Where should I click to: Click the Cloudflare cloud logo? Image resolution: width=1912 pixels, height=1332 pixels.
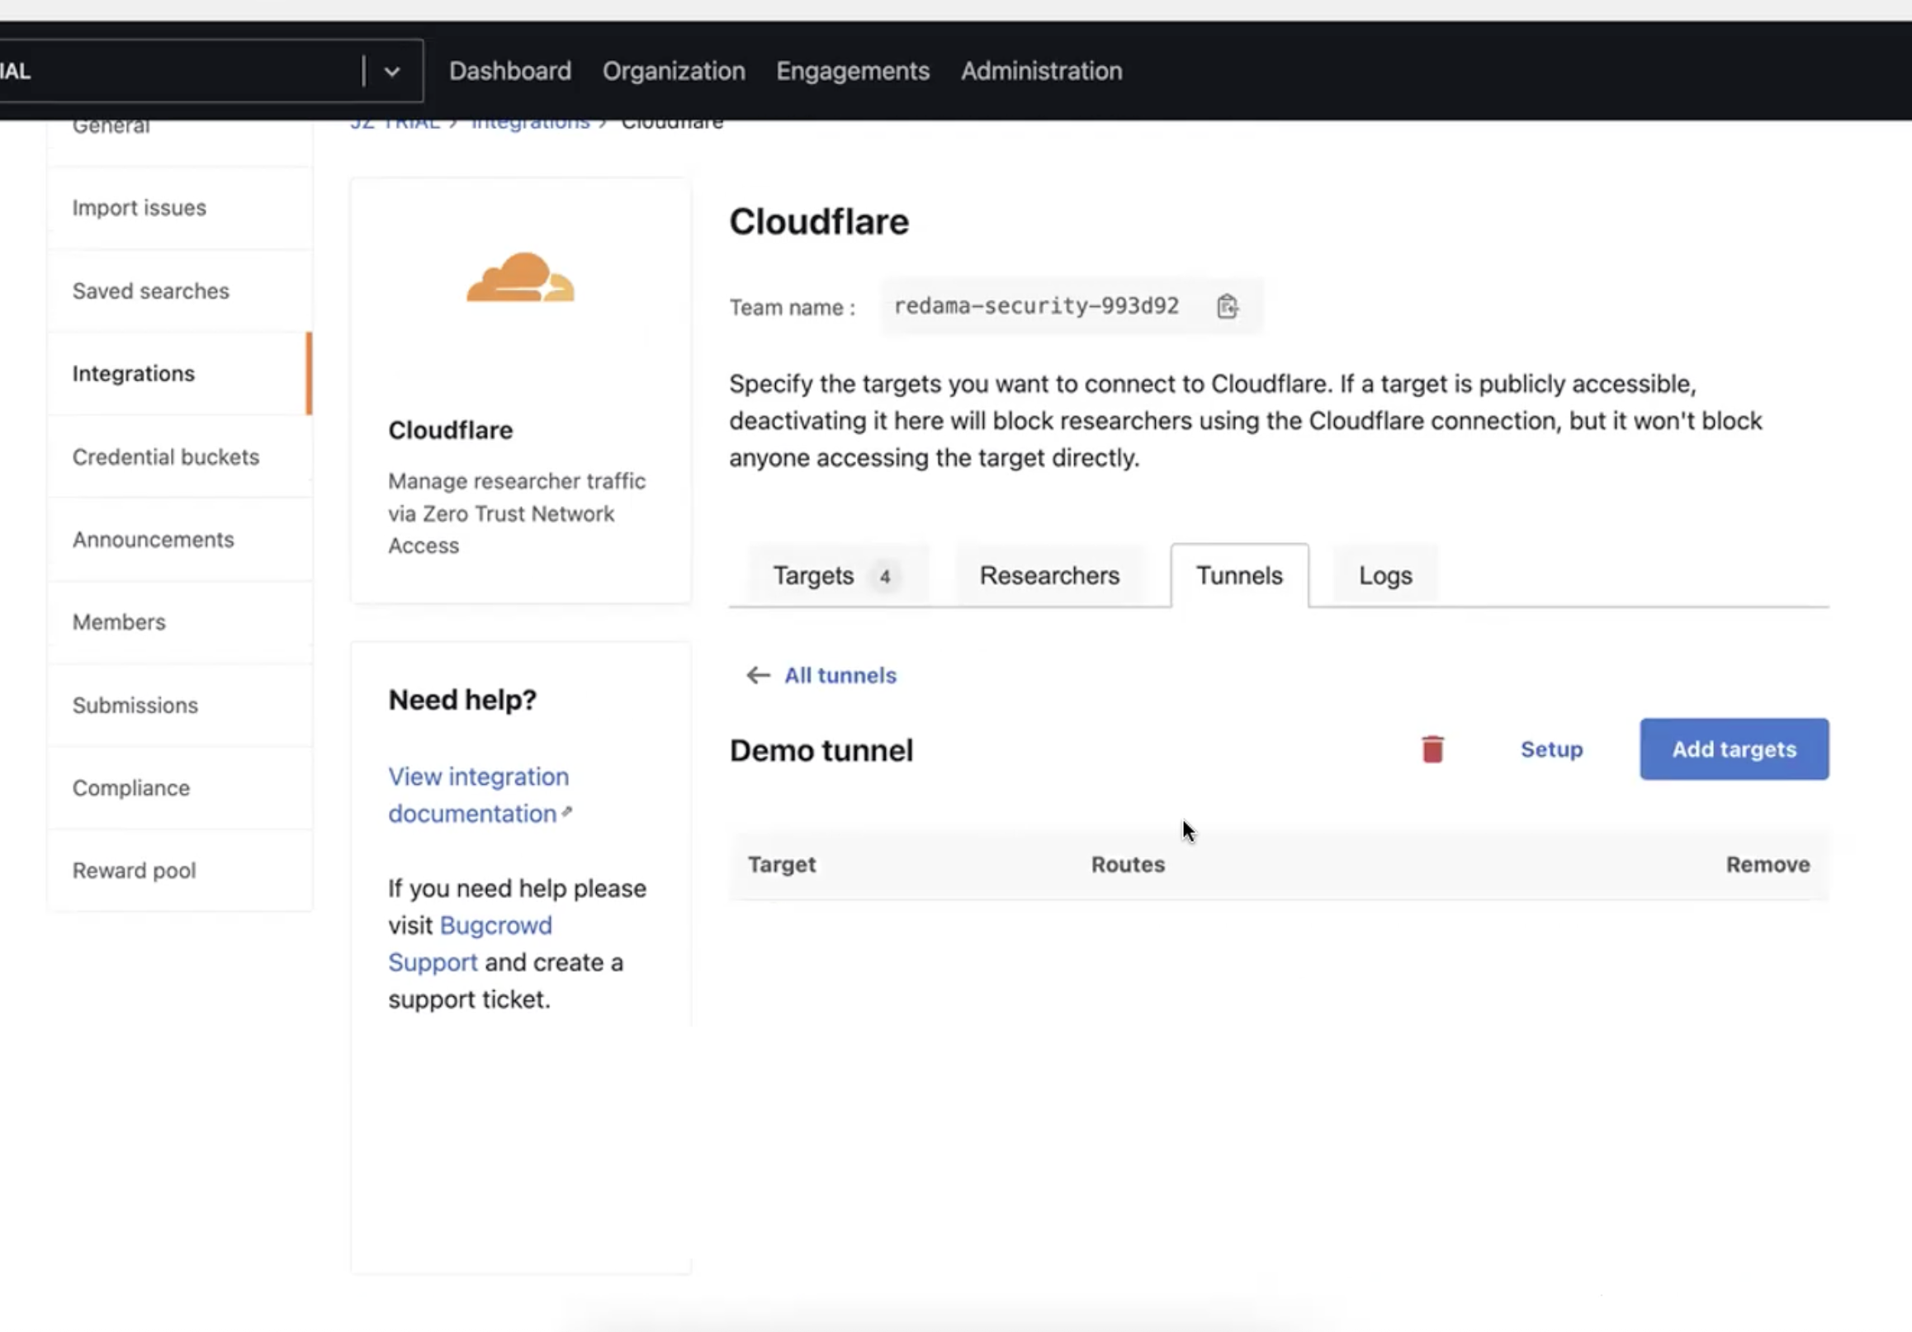pos(520,277)
